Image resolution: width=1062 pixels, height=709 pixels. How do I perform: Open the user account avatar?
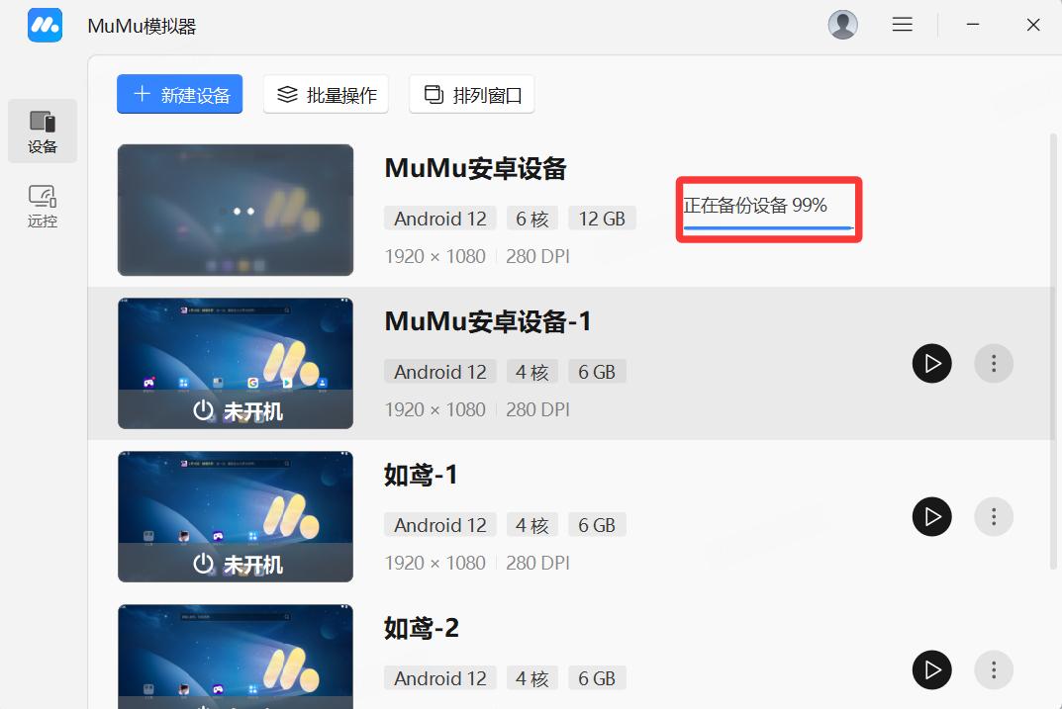click(842, 25)
